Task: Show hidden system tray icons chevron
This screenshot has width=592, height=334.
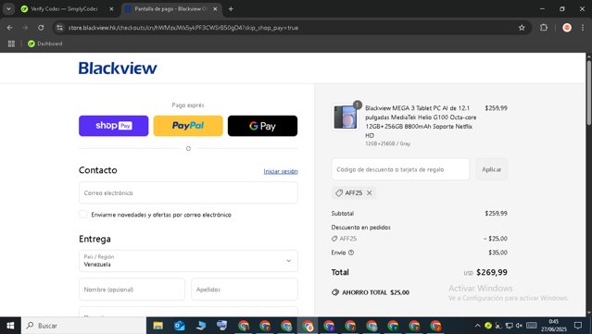Action: coord(478,326)
